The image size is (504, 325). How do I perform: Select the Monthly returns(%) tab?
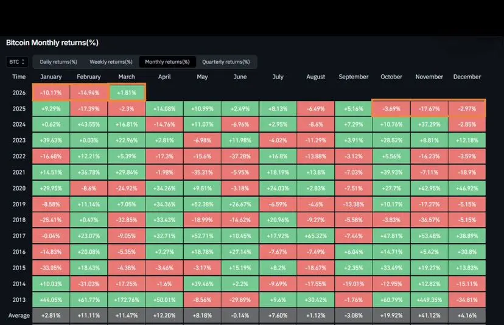click(167, 61)
